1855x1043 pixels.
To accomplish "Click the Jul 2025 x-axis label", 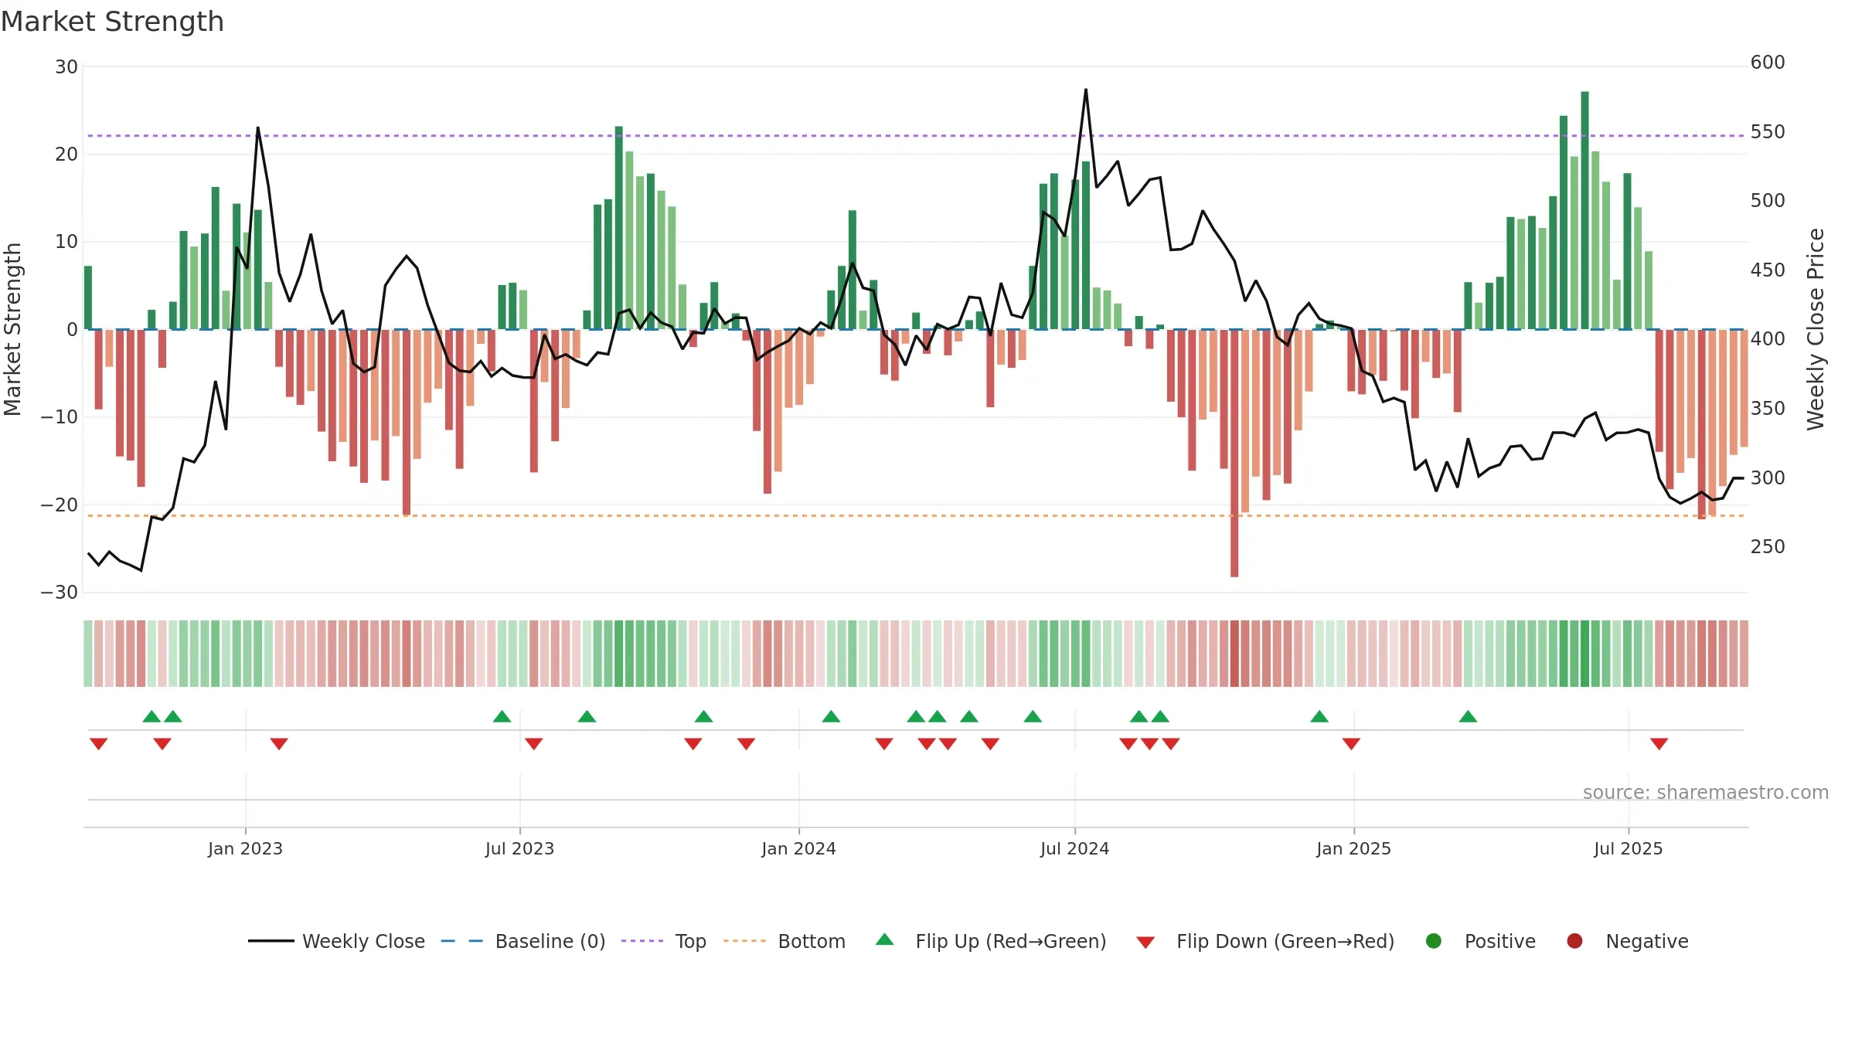I will (x=1628, y=848).
